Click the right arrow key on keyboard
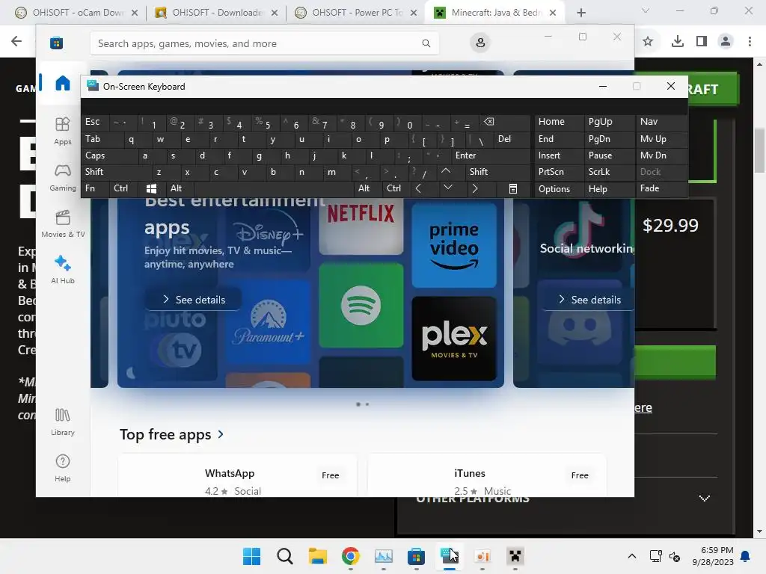Image resolution: width=766 pixels, height=574 pixels. point(475,188)
